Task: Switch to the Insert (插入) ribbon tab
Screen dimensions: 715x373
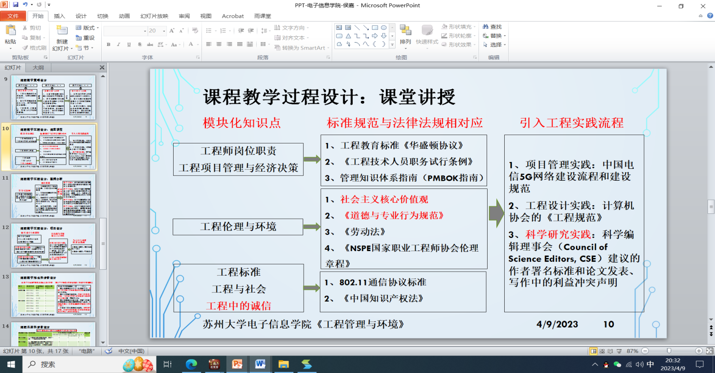Action: point(59,16)
